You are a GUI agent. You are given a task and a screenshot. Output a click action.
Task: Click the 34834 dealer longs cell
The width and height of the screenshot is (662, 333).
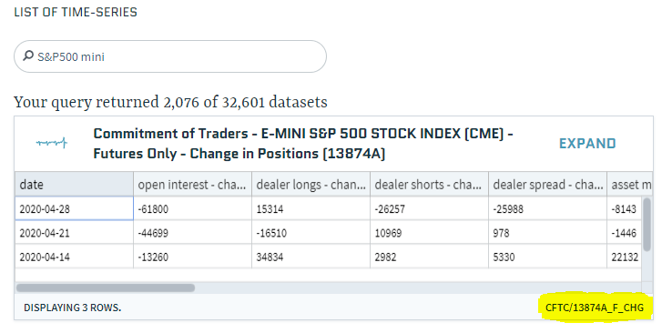pyautogui.click(x=311, y=257)
